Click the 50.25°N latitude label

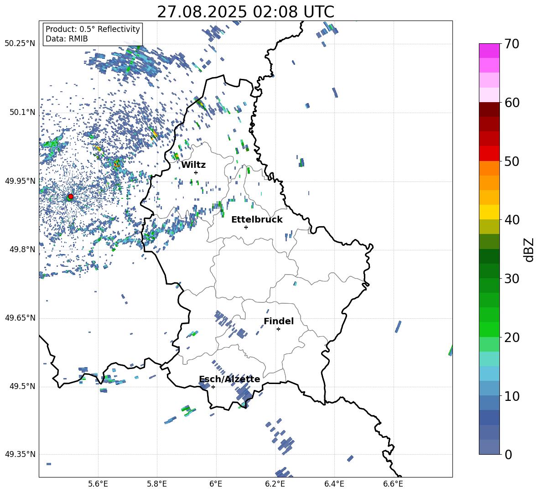coord(20,44)
